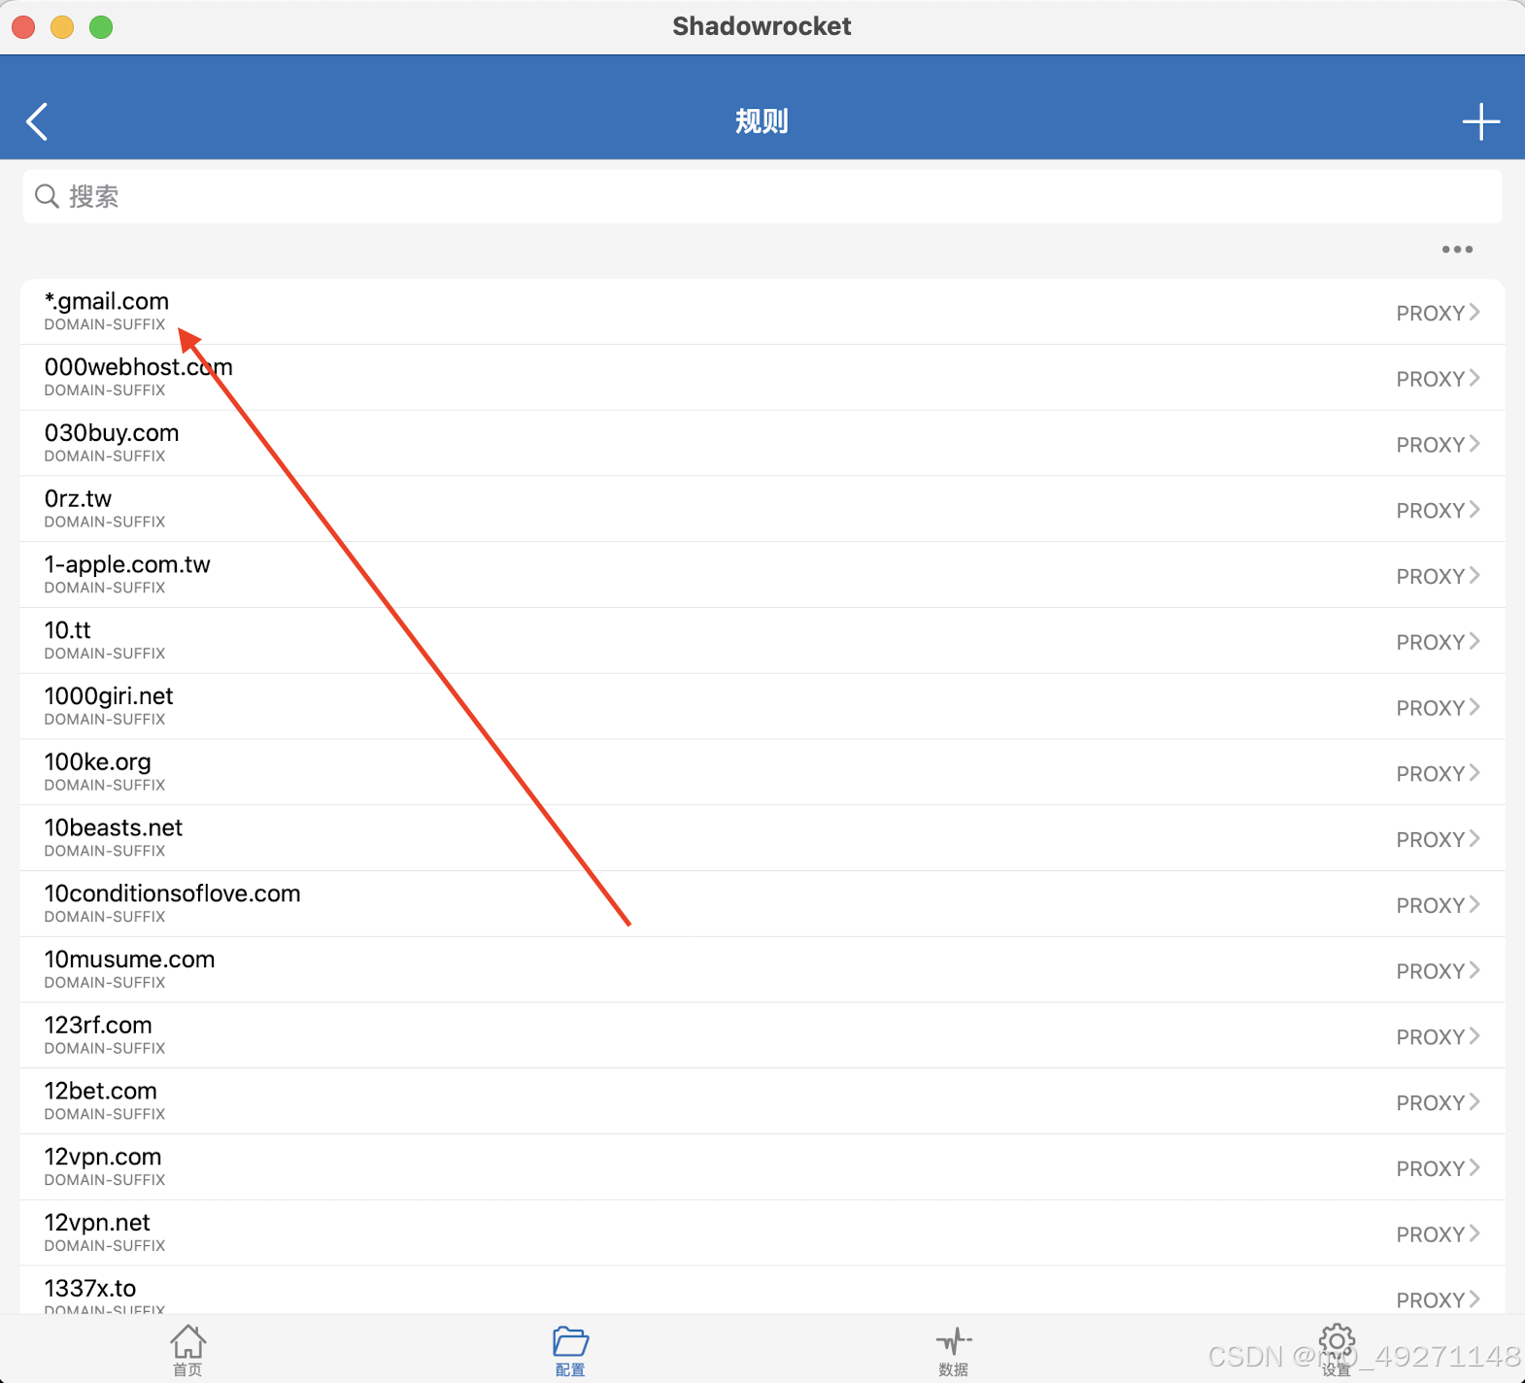Select the 12bet.com rule
Image resolution: width=1525 pixels, height=1383 pixels.
coord(762,1102)
